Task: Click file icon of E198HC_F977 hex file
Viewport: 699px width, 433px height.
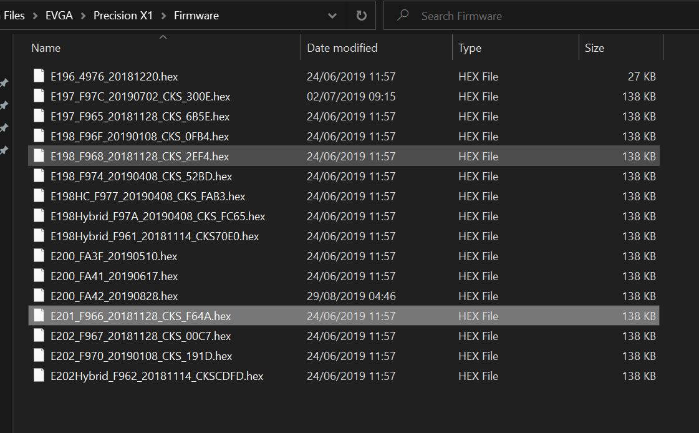Action: (39, 197)
